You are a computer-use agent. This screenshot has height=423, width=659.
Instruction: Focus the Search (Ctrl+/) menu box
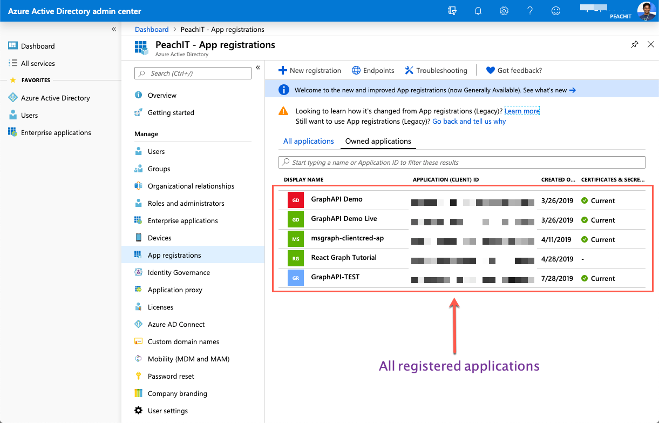193,73
